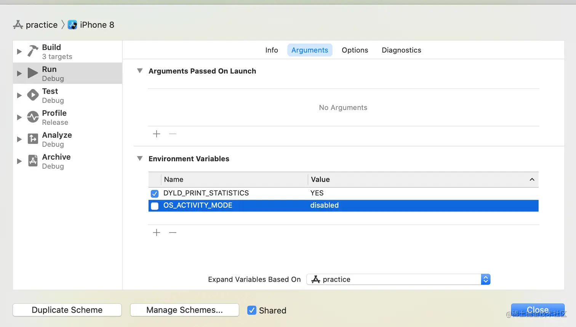
Task: Click the Build hammer icon
Action: pyautogui.click(x=33, y=51)
